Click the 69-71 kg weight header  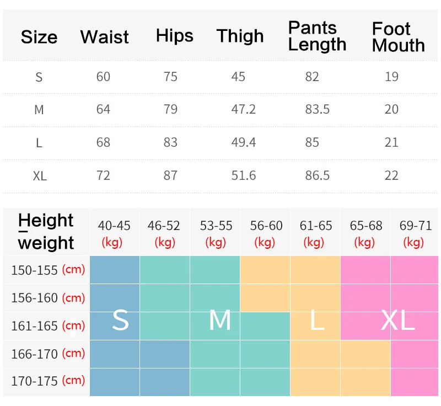pos(415,233)
